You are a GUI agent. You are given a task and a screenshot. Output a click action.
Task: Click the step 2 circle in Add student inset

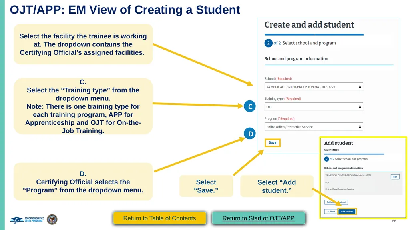[326, 159]
